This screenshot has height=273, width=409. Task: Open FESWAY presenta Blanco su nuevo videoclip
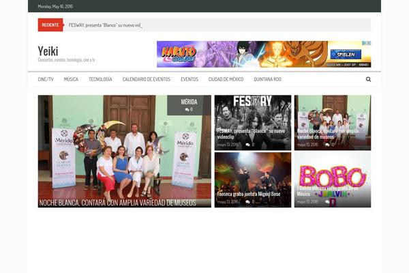pyautogui.click(x=251, y=134)
